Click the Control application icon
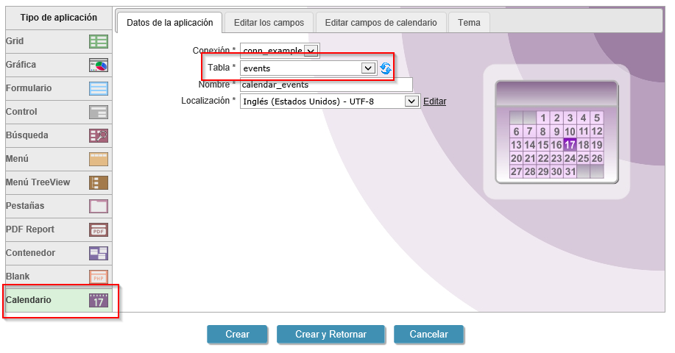This screenshot has width=675, height=353. click(99, 113)
